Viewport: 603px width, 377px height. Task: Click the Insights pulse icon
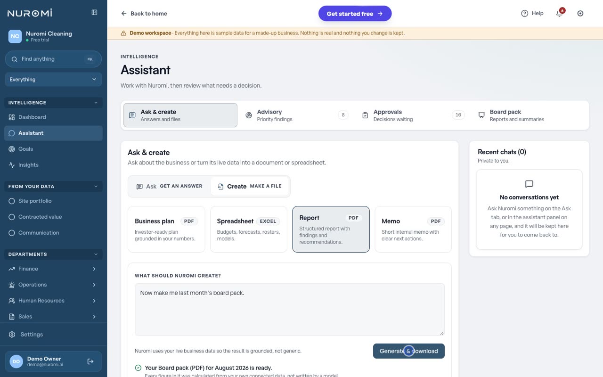pyautogui.click(x=12, y=165)
